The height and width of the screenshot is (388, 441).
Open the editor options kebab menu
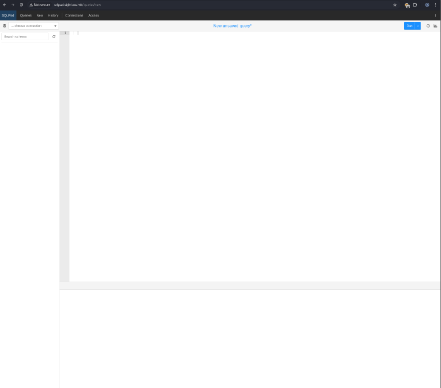point(435,15)
